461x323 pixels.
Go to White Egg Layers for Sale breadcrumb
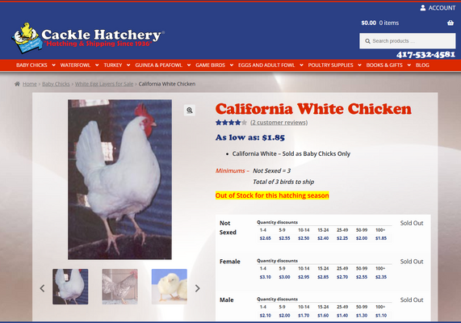pyautogui.click(x=104, y=84)
